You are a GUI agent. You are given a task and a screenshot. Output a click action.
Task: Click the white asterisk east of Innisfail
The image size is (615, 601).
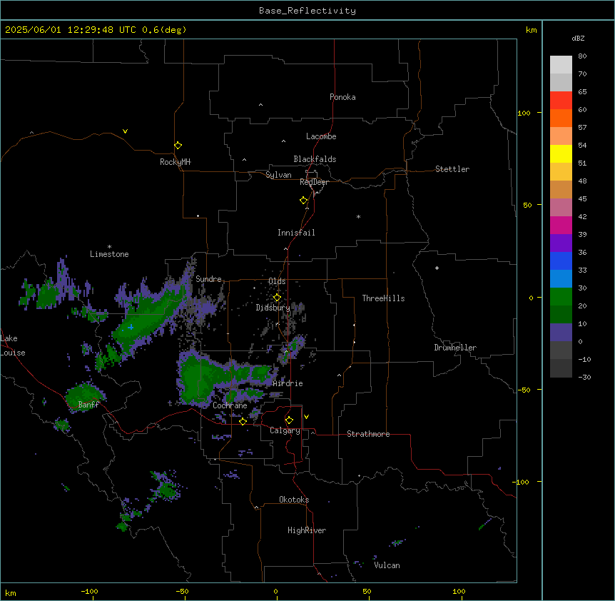pos(358,216)
